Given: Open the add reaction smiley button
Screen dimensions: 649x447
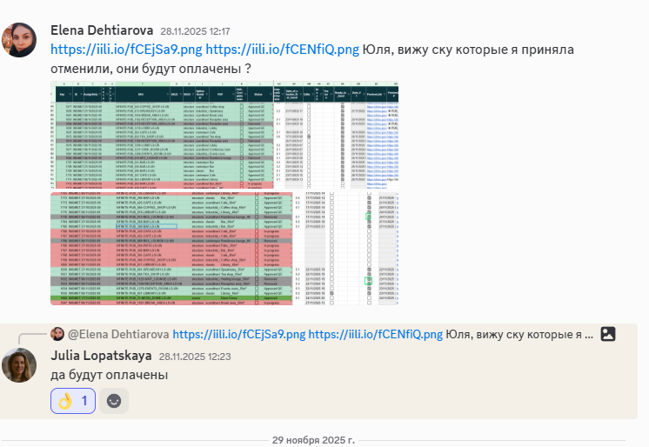Looking at the screenshot, I should (x=114, y=401).
